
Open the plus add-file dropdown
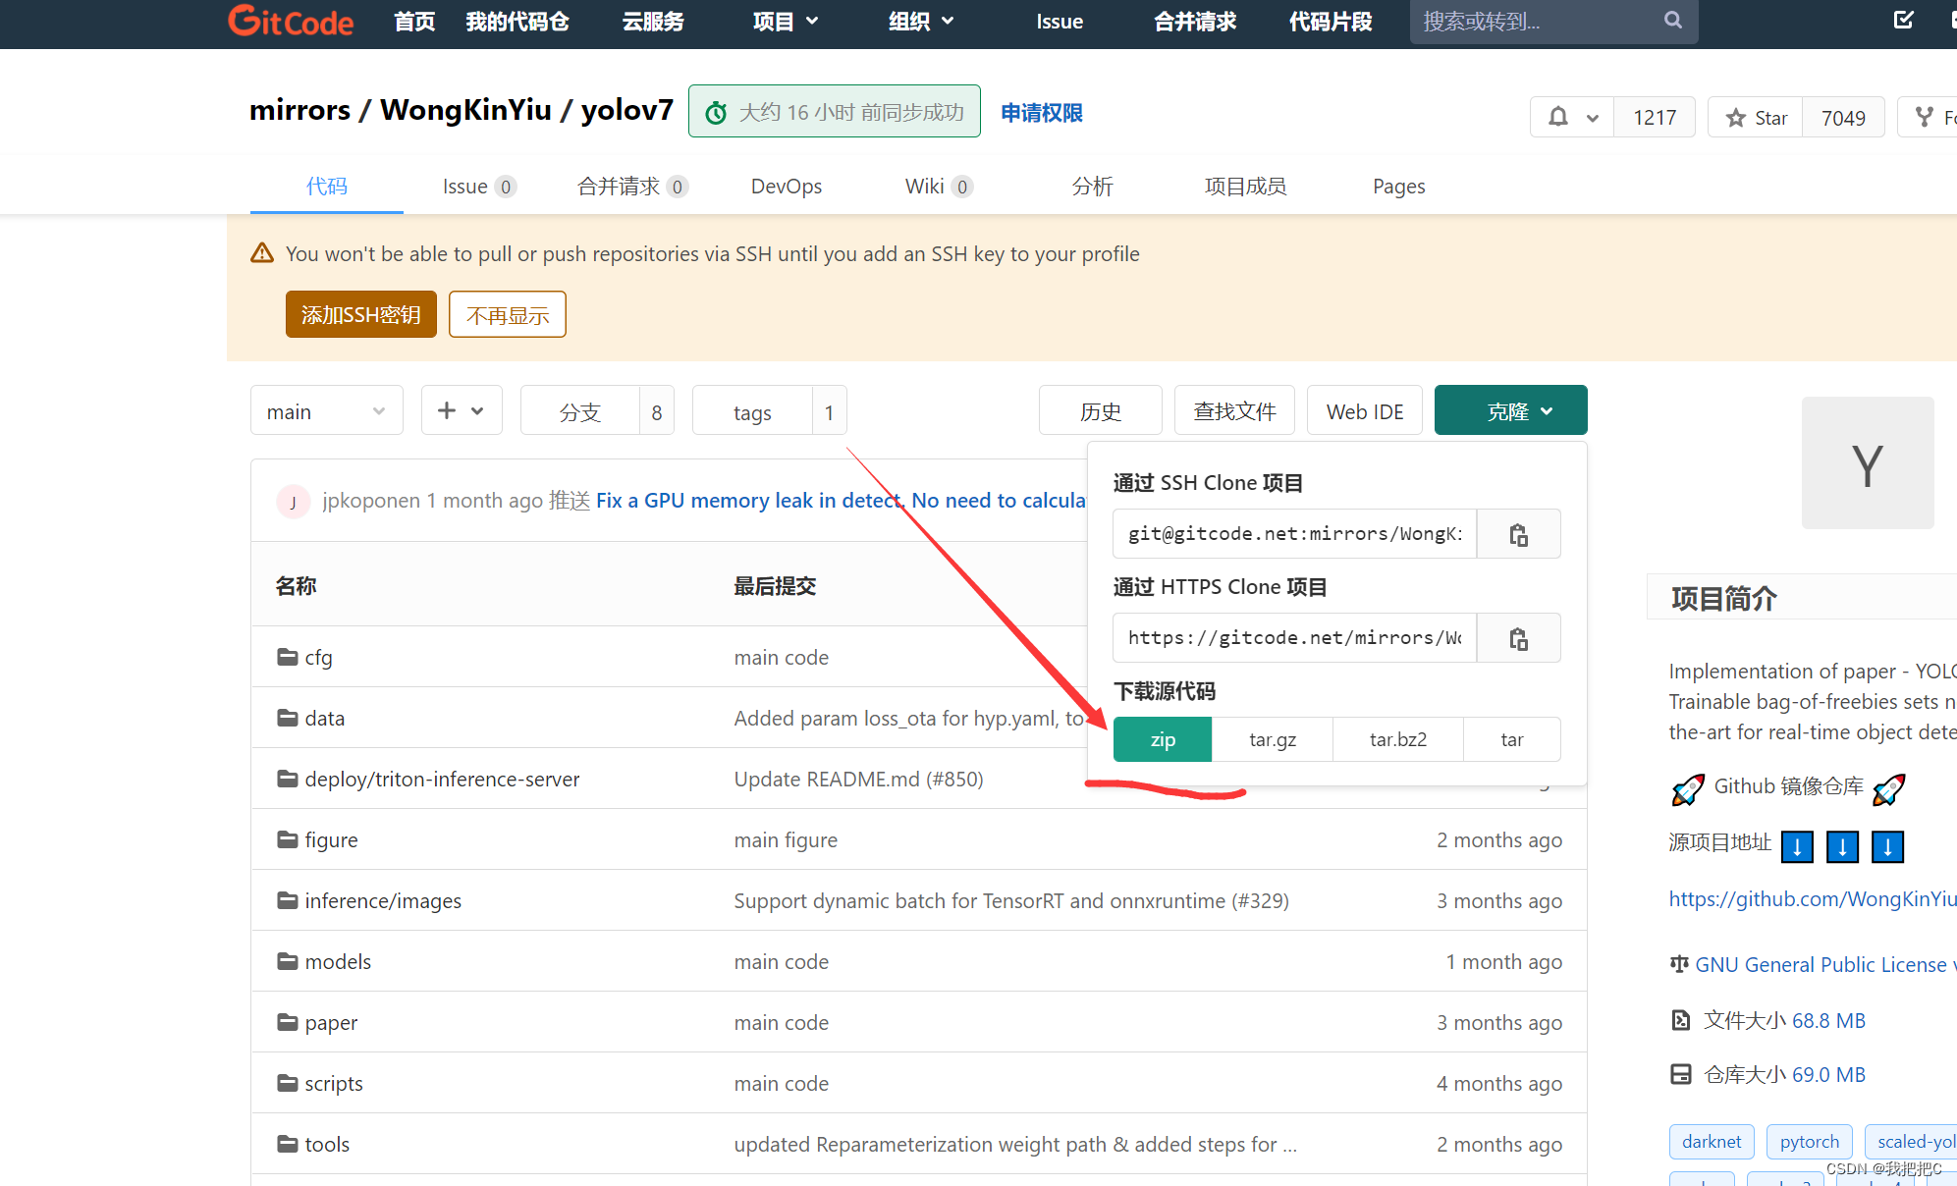pyautogui.click(x=461, y=410)
